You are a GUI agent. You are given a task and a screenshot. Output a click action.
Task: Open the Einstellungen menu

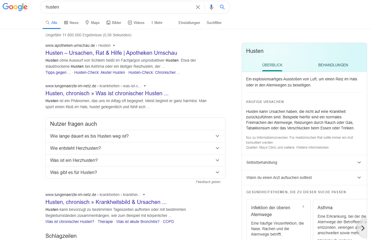coord(189,23)
